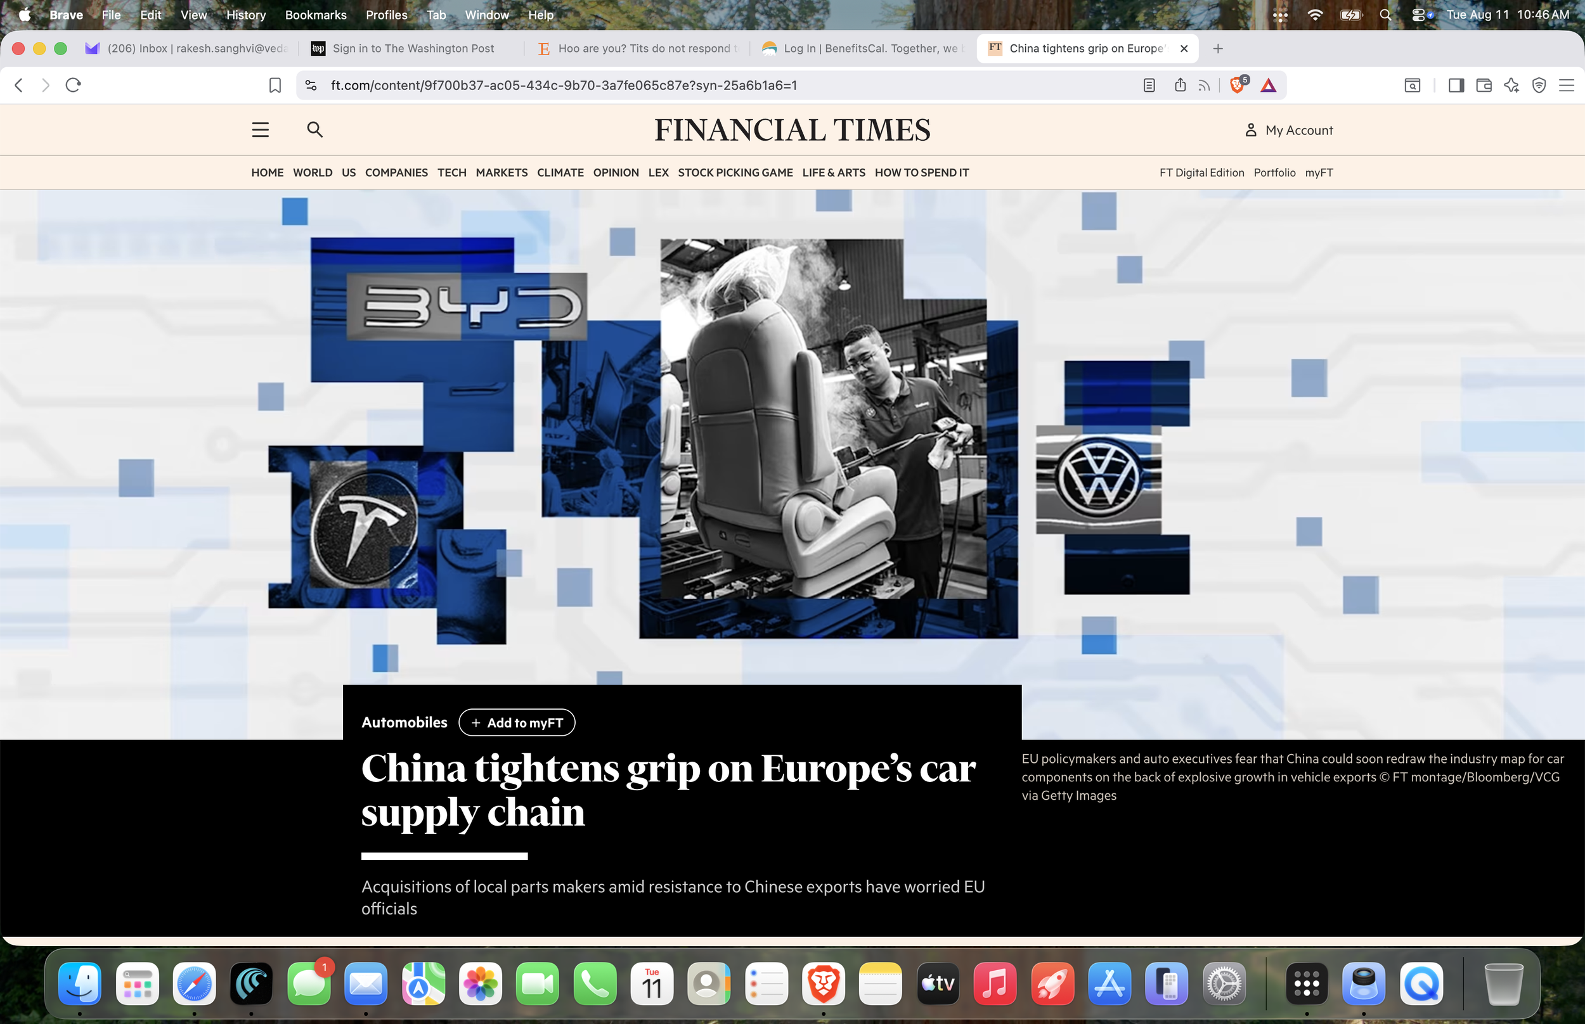Open the CLIMATE navigation section

pos(560,172)
